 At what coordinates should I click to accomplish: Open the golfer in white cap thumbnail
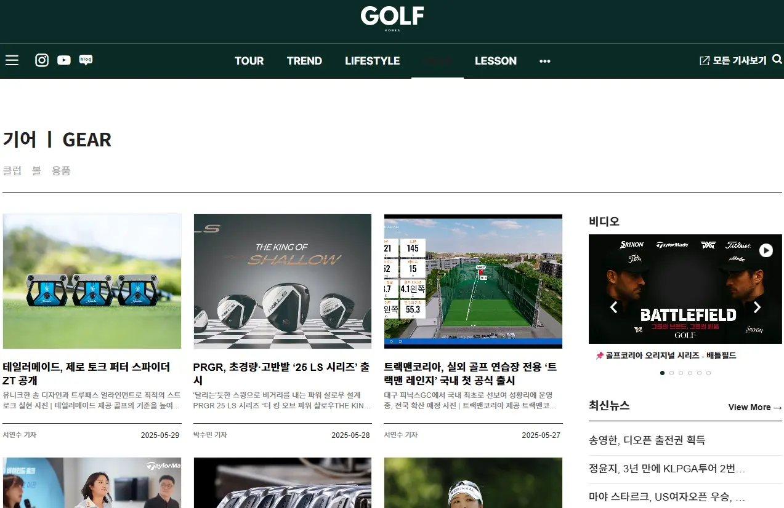(x=473, y=483)
